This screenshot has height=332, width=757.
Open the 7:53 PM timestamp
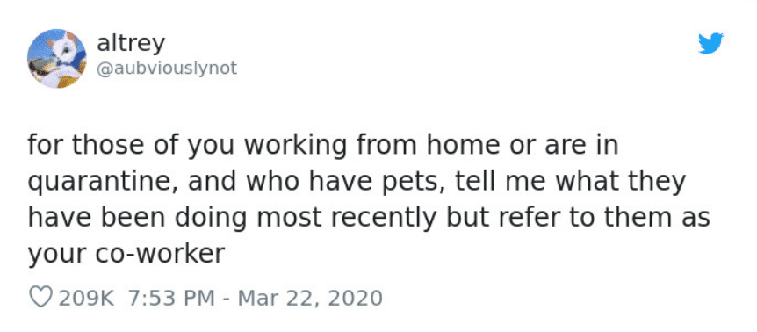(171, 298)
